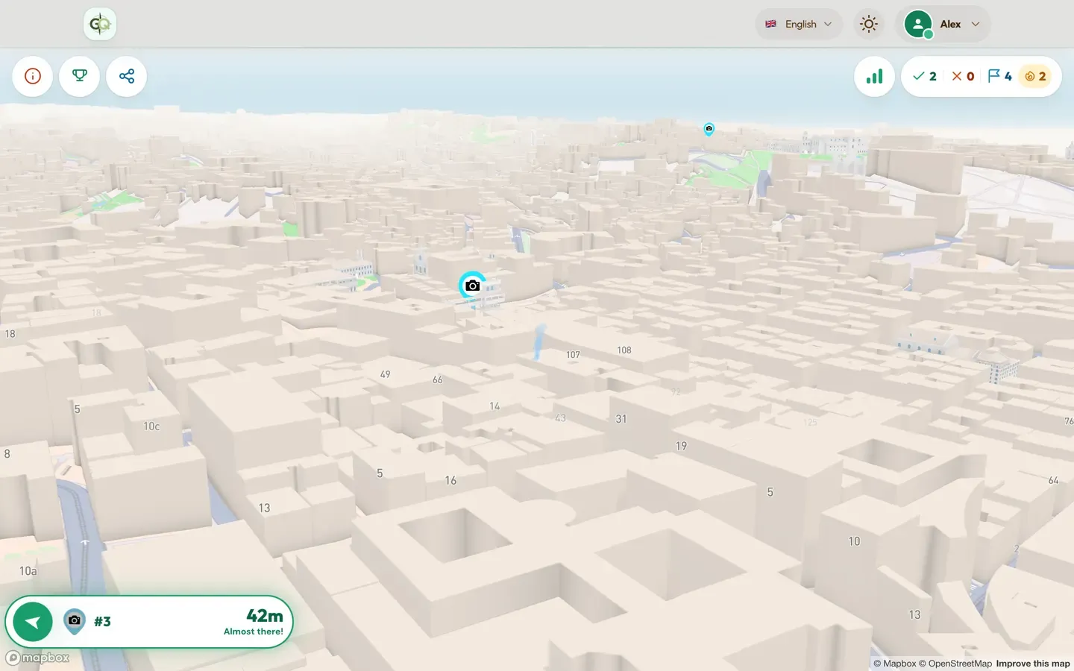Viewport: 1074px width, 671px height.
Task: Click the GQ app logo
Action: point(99,24)
